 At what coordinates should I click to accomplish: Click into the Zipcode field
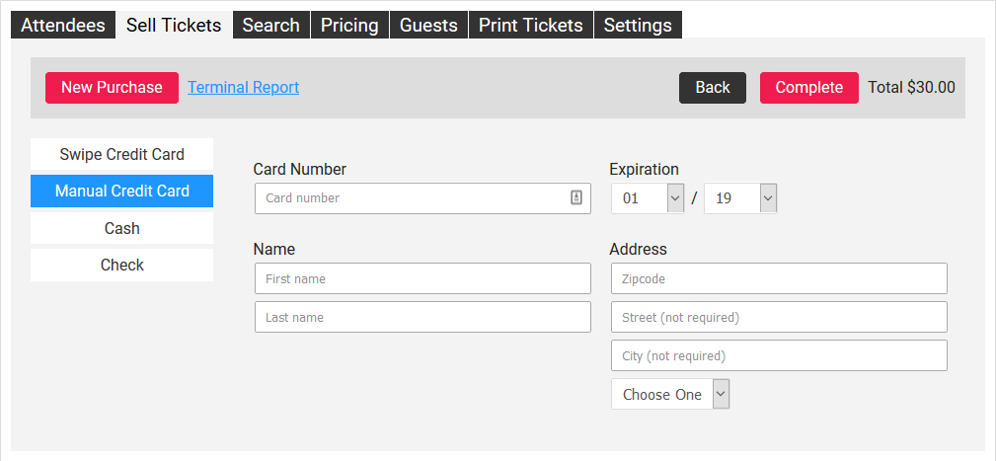[x=779, y=279]
